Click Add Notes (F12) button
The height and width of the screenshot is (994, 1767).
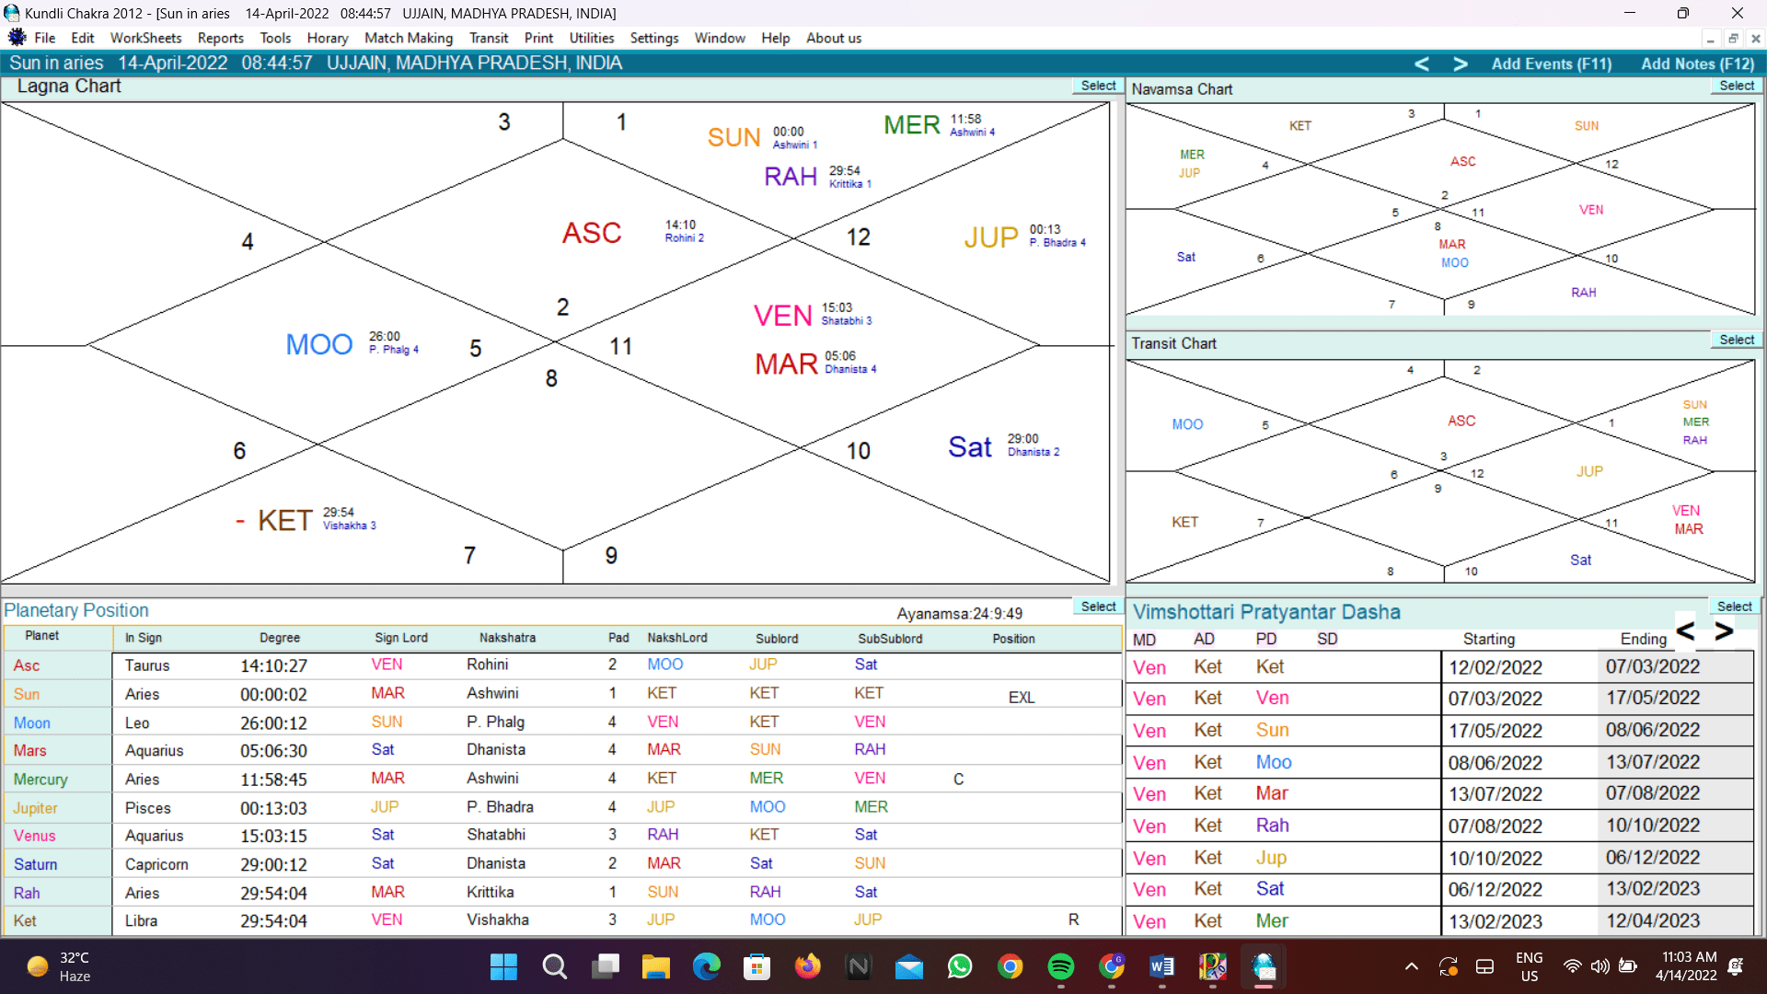tap(1698, 64)
